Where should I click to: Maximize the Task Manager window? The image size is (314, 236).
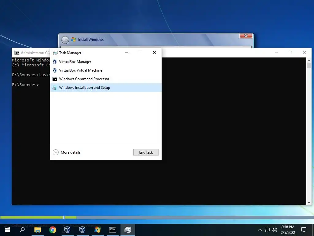coord(140,53)
